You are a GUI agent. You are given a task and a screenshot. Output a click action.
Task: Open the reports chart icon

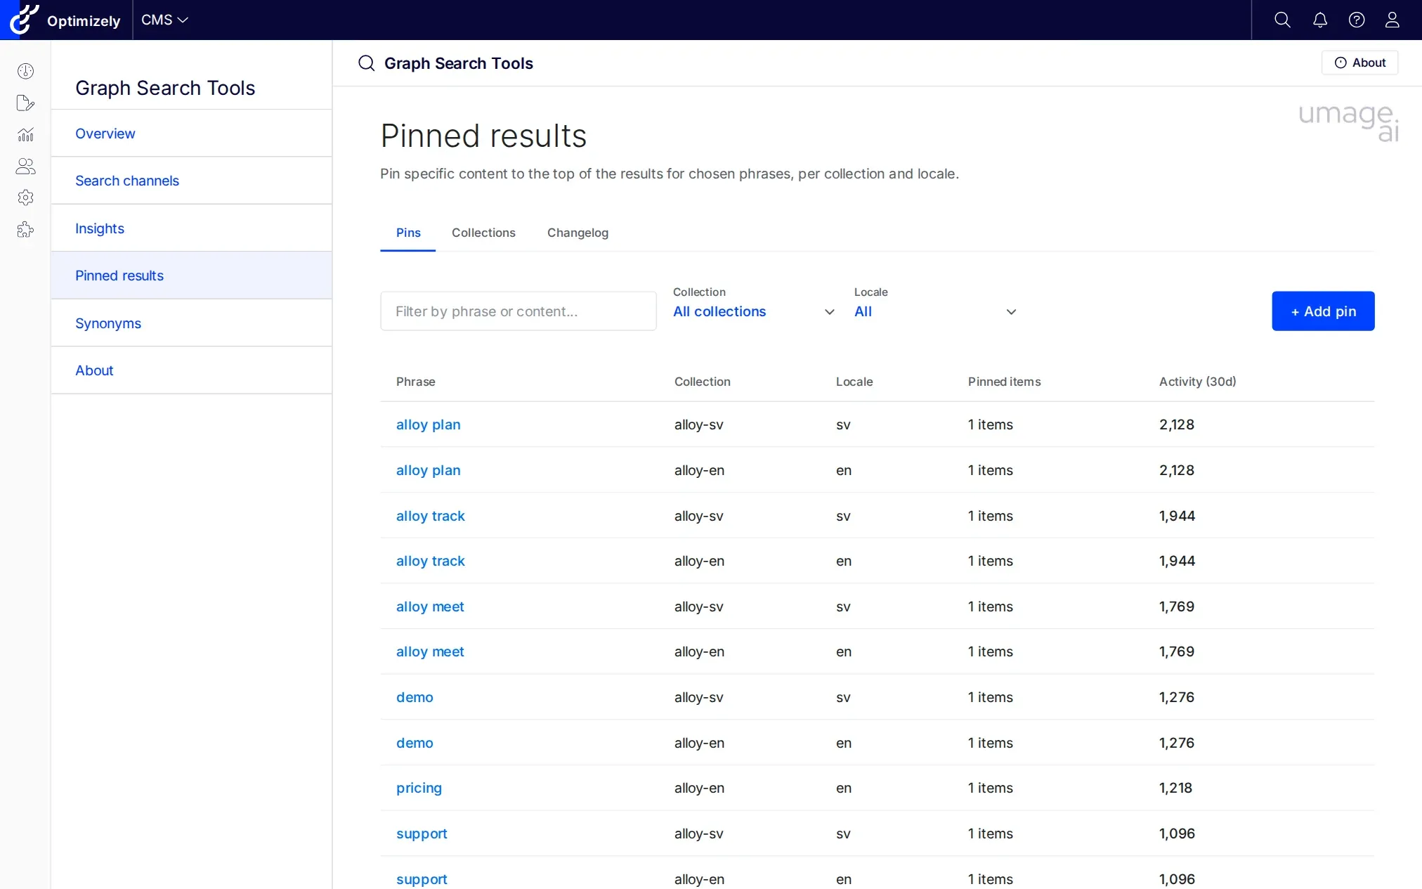coord(25,134)
